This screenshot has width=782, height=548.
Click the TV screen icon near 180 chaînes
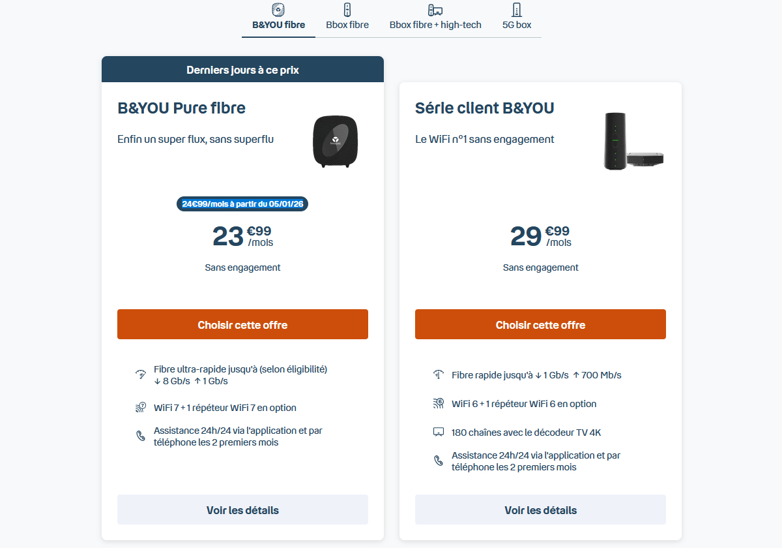click(x=438, y=431)
